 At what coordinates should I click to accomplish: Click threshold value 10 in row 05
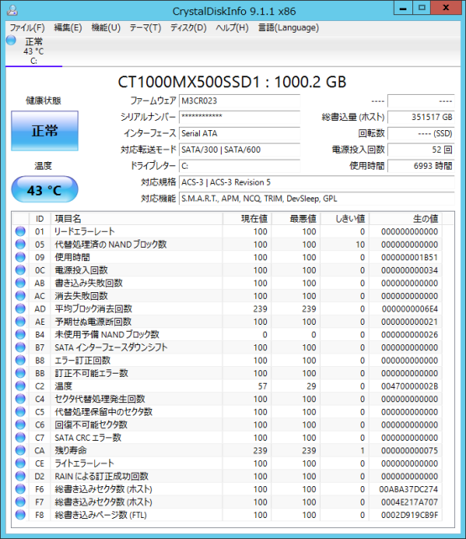360,244
